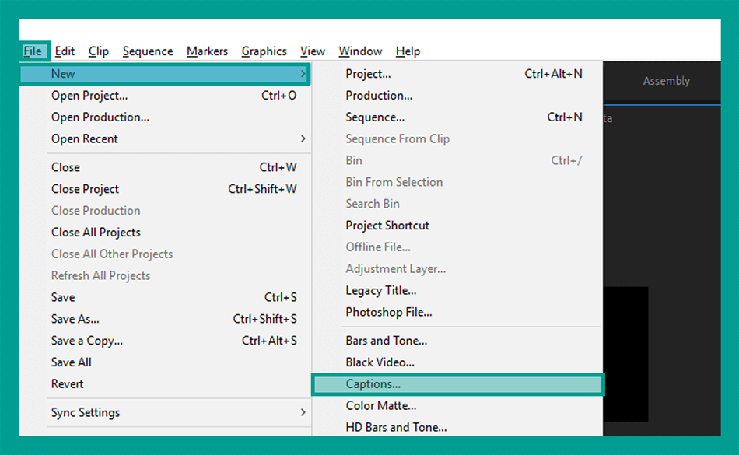
Task: Select Captions from the New submenu
Action: click(457, 384)
